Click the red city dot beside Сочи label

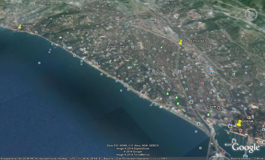219,108
